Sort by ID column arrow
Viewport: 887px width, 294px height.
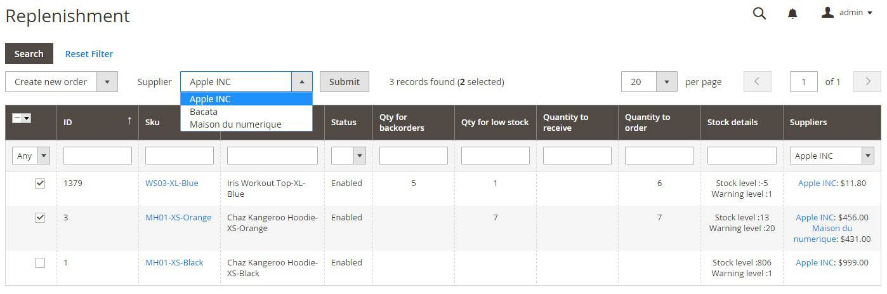[129, 121]
